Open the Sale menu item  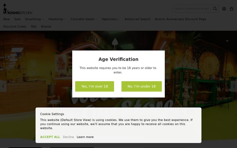point(17,19)
